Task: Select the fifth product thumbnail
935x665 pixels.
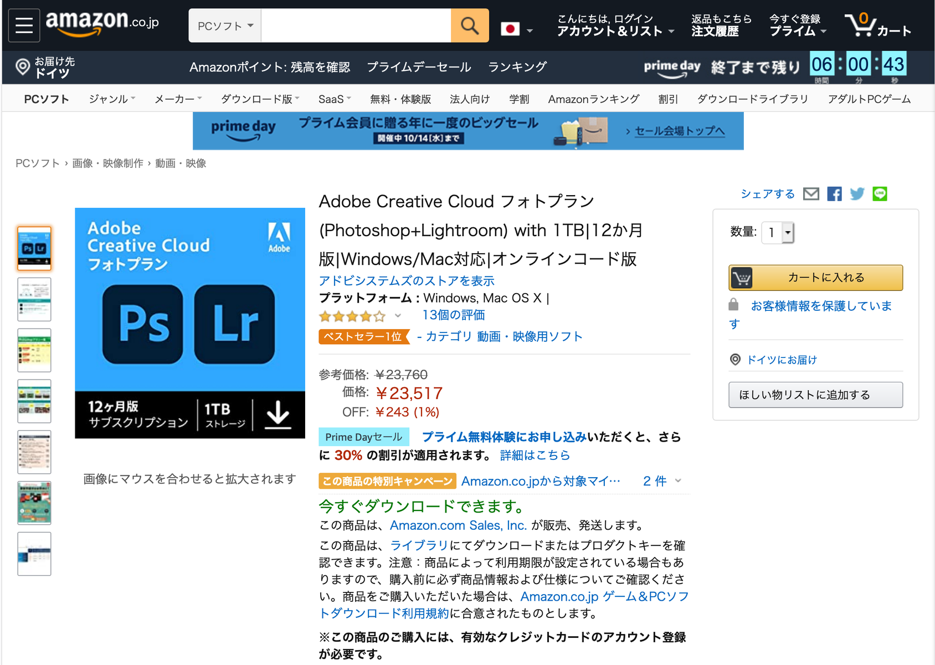Action: tap(34, 452)
